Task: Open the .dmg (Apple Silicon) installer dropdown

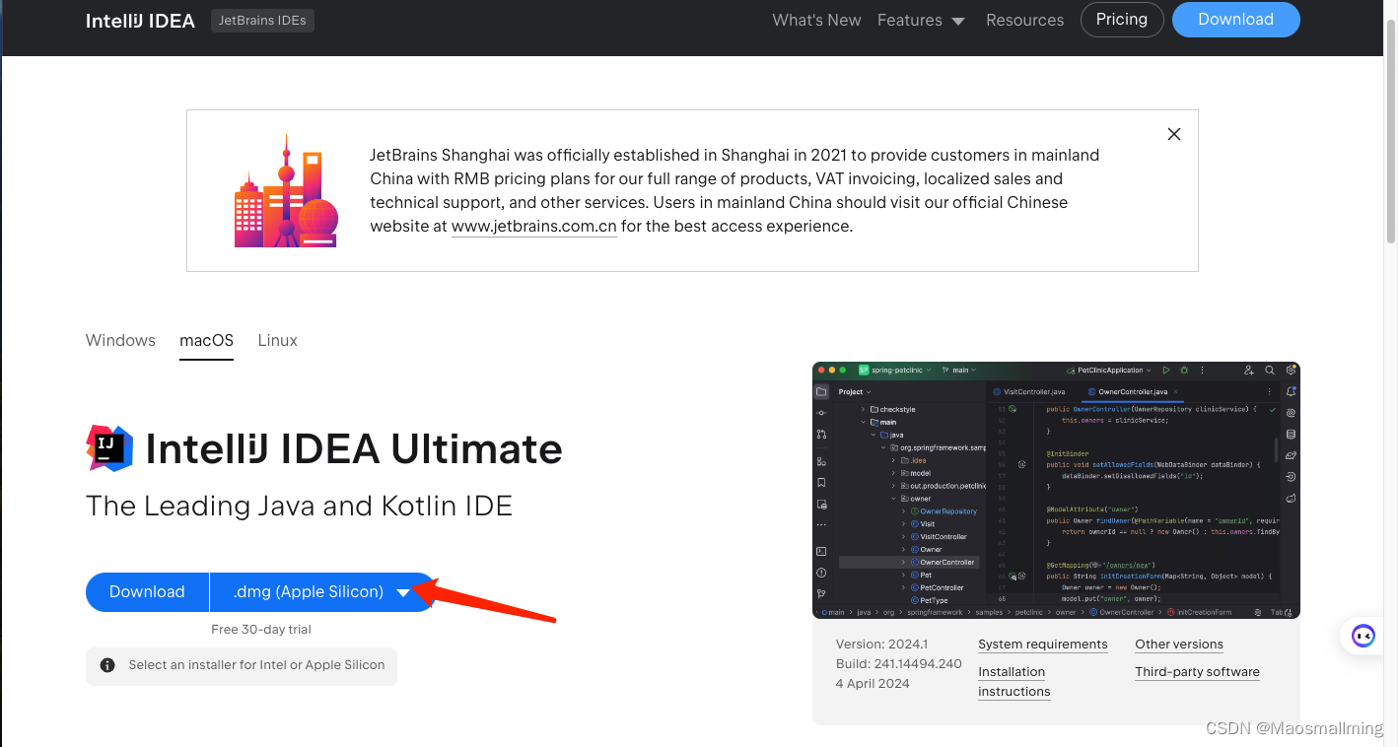Action: coord(321,592)
